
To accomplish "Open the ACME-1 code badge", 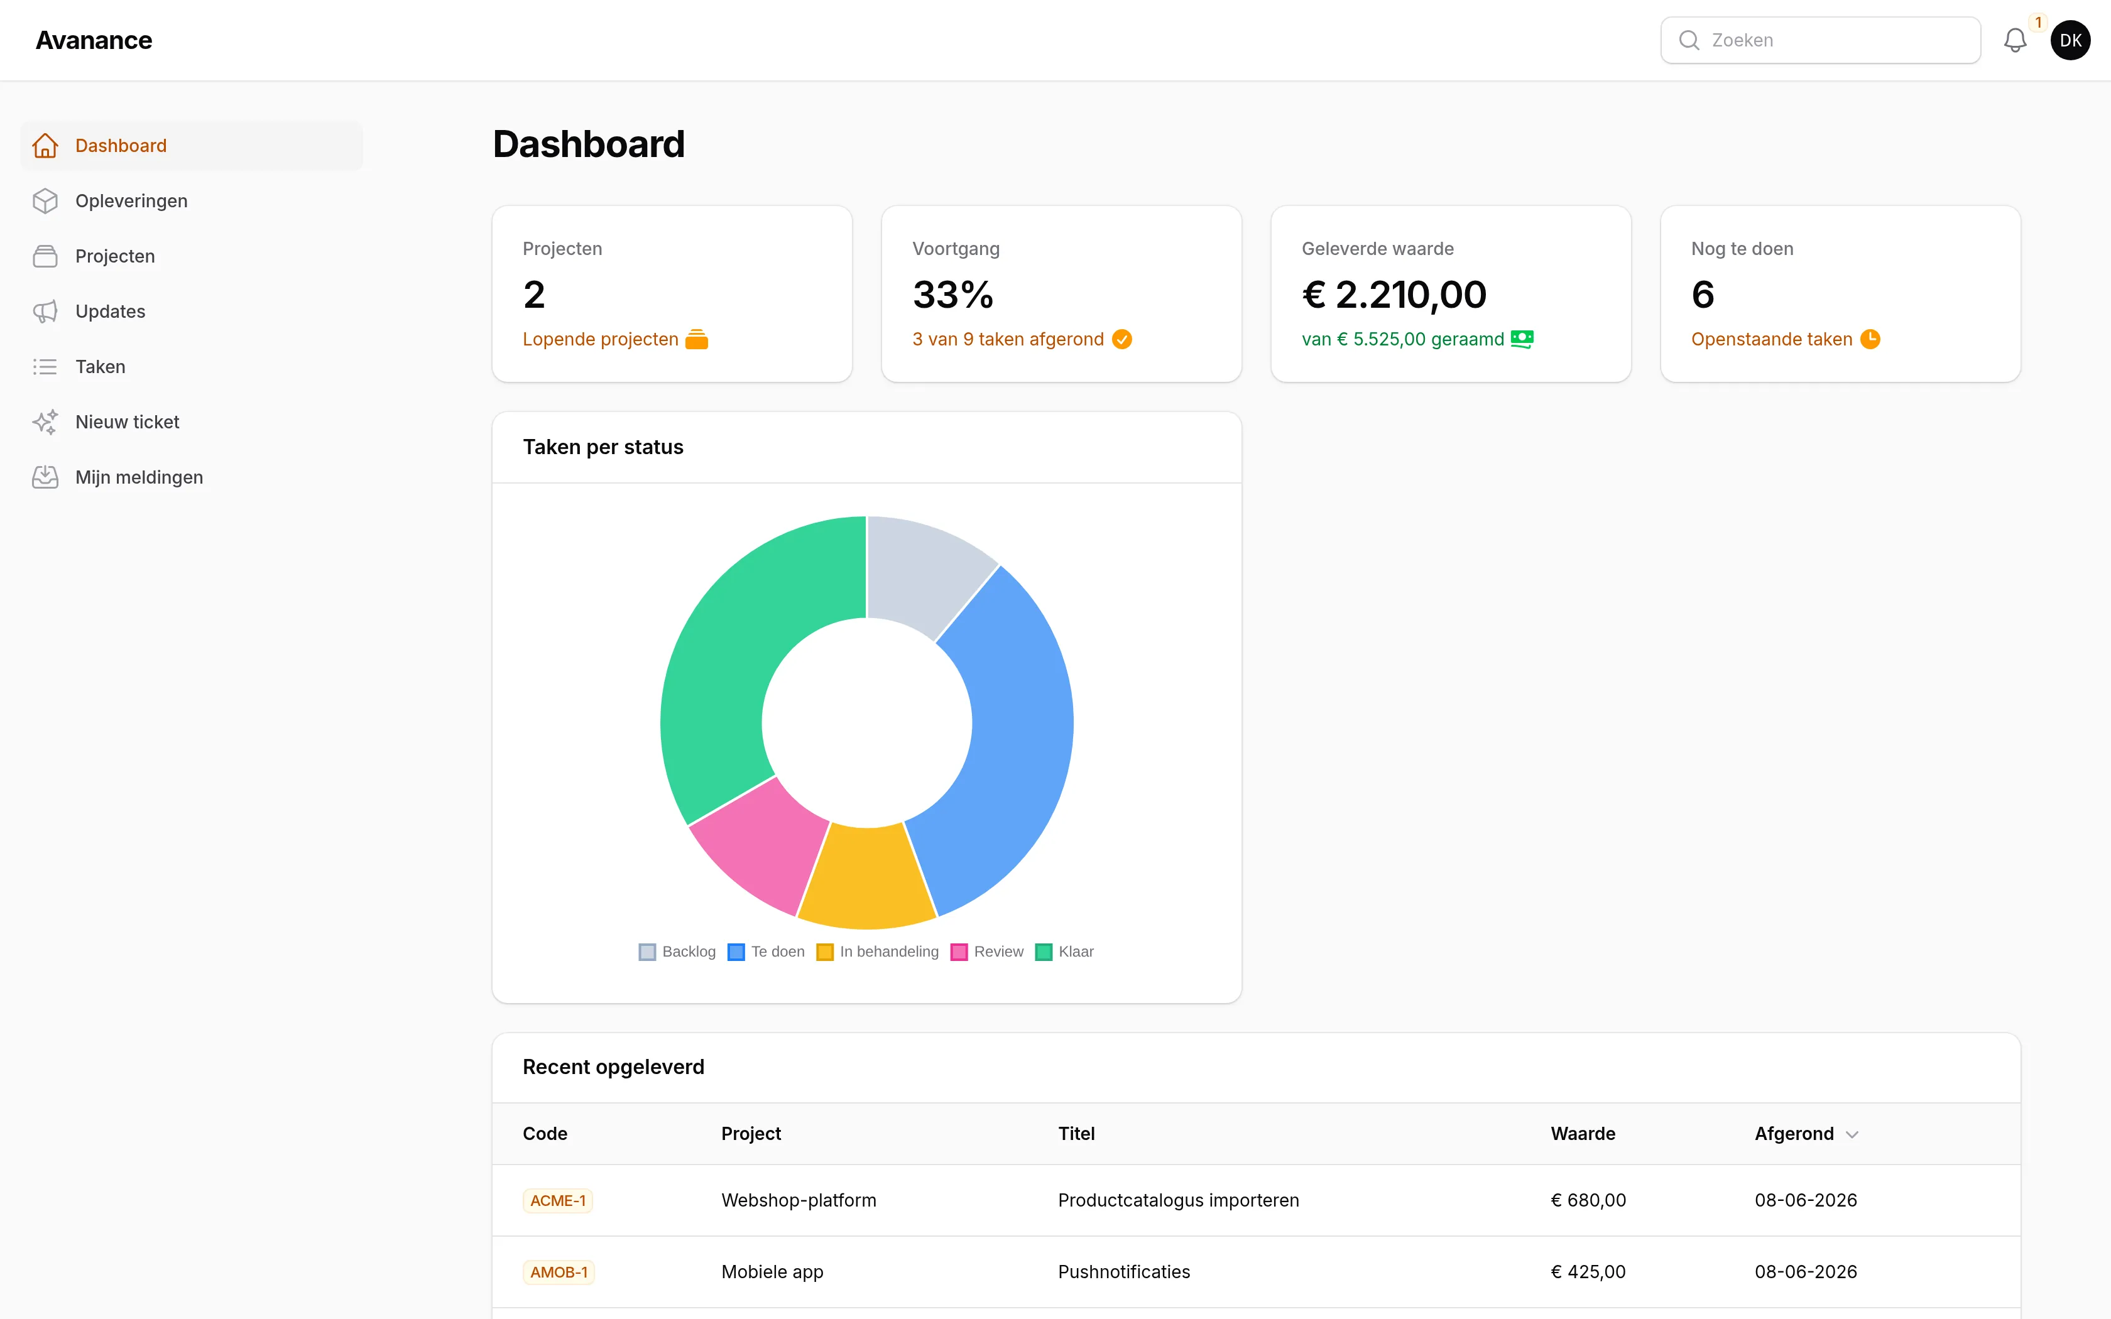I will [x=557, y=1200].
